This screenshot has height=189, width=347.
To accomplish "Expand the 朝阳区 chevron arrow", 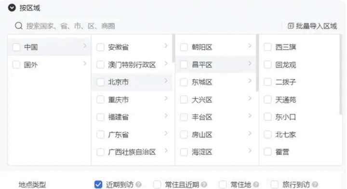I will 250,46.
